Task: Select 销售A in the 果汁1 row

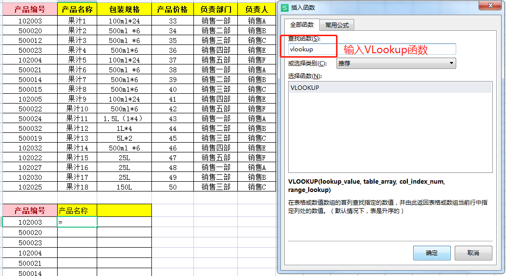Action: [x=257, y=21]
